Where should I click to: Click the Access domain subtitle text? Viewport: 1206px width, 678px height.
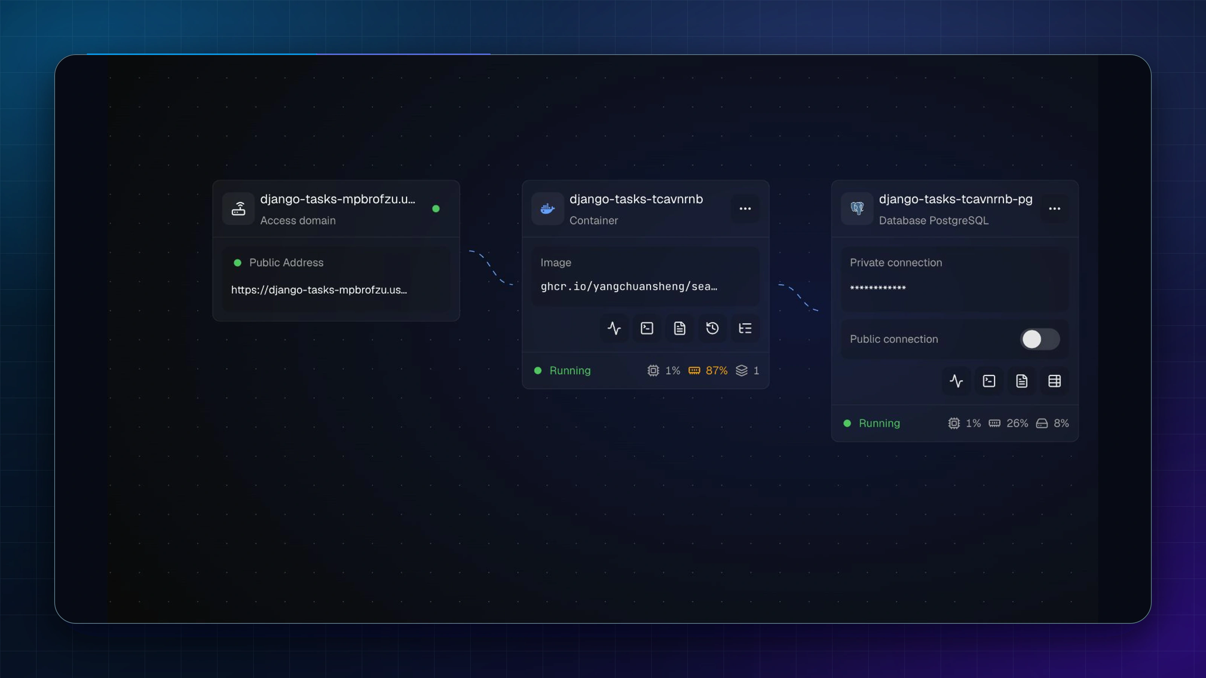[x=298, y=220]
